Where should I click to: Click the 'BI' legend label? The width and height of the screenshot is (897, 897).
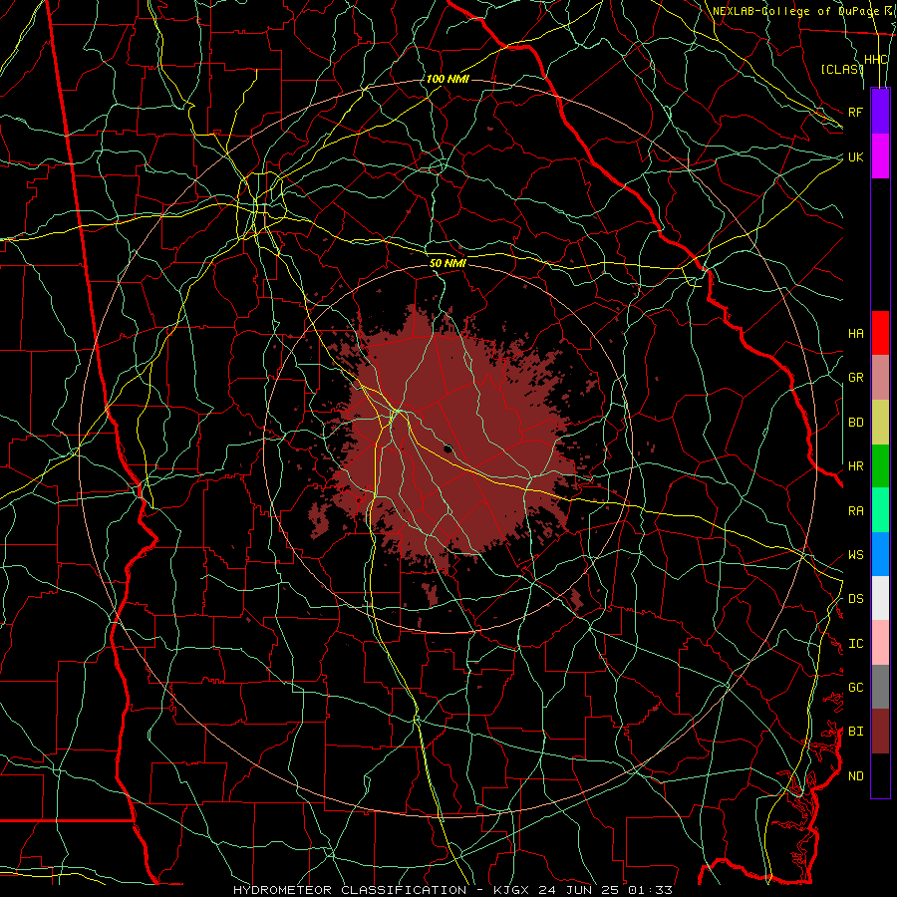tap(856, 732)
